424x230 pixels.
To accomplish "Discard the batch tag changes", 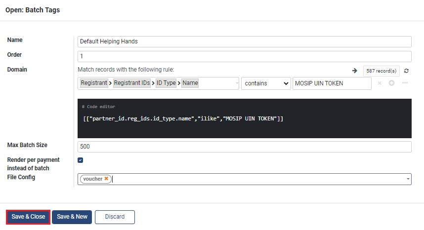I will click(115, 217).
